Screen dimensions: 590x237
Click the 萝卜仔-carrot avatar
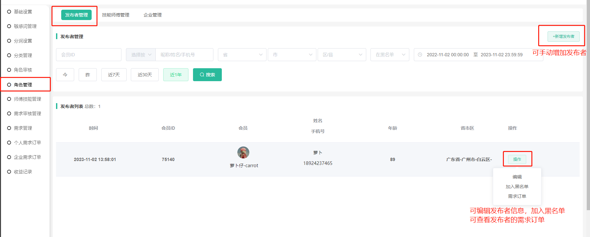click(x=243, y=153)
